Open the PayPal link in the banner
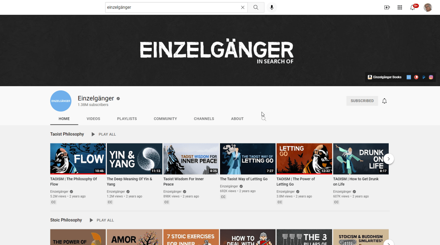Viewport: 440px width, 245px height. tap(424, 77)
